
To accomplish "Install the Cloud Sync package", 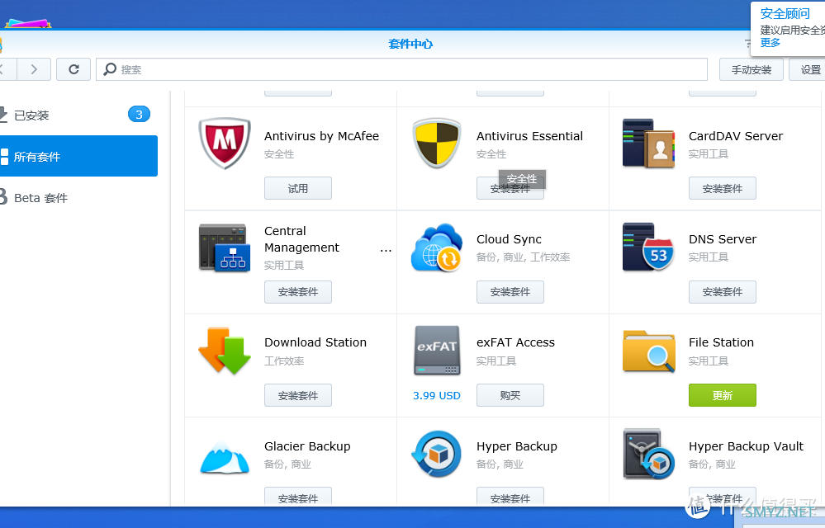I will click(510, 291).
